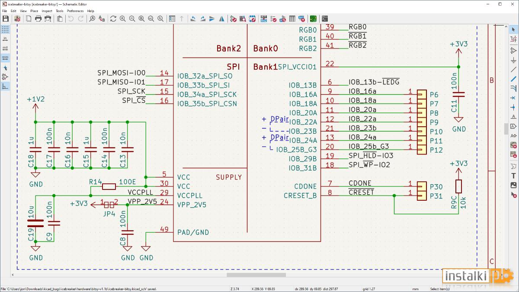Leave sheet with up arrow icon

(x=182, y=19)
